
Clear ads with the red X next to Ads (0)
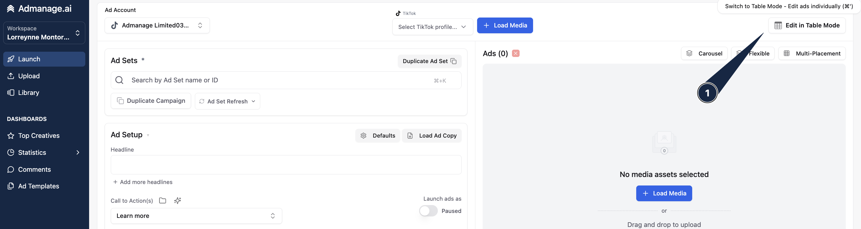516,53
